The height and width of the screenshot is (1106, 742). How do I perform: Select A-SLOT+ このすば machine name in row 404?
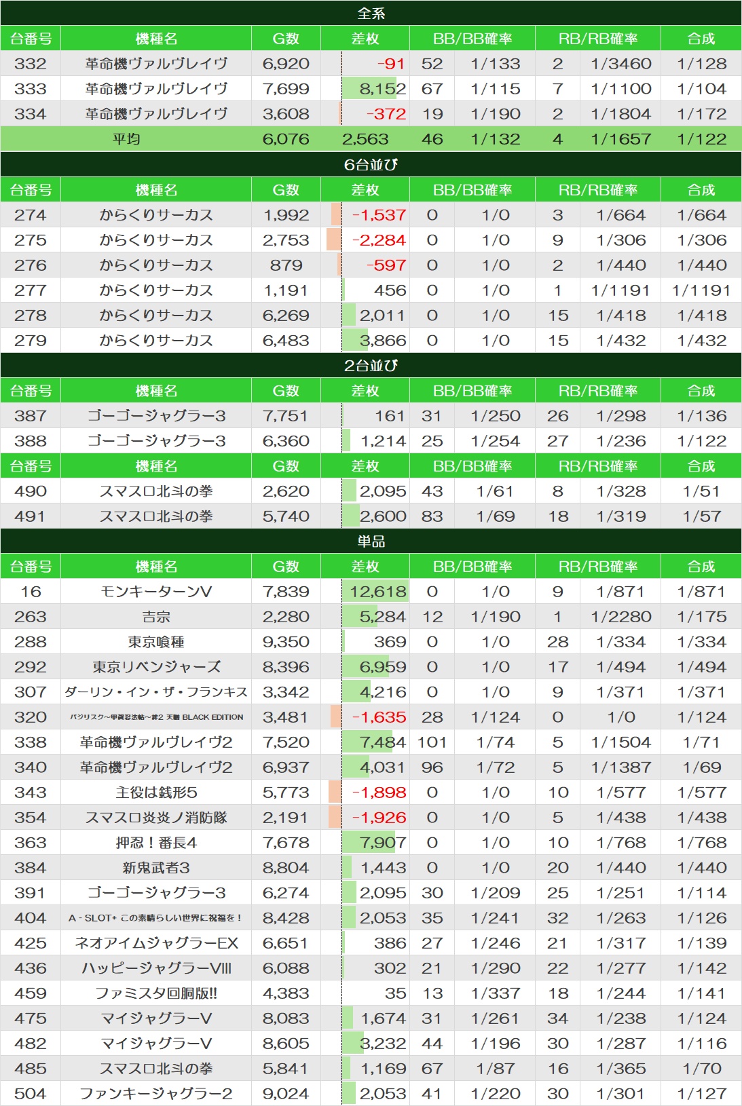[x=156, y=918]
